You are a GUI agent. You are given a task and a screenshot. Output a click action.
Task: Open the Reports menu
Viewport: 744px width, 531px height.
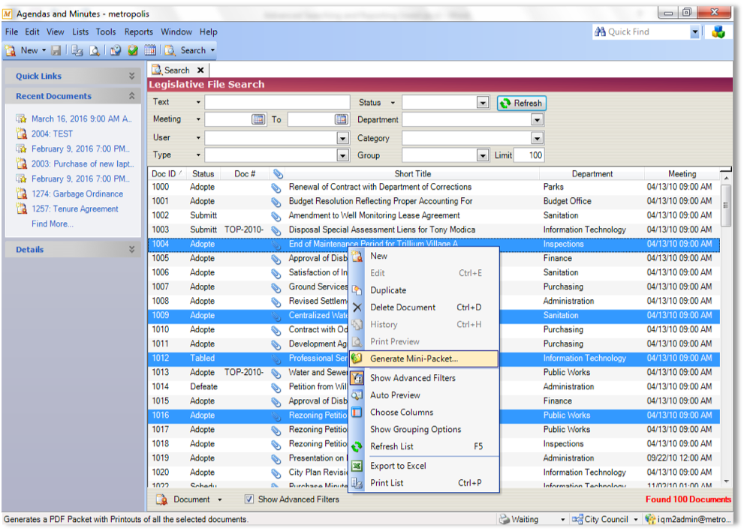139,31
